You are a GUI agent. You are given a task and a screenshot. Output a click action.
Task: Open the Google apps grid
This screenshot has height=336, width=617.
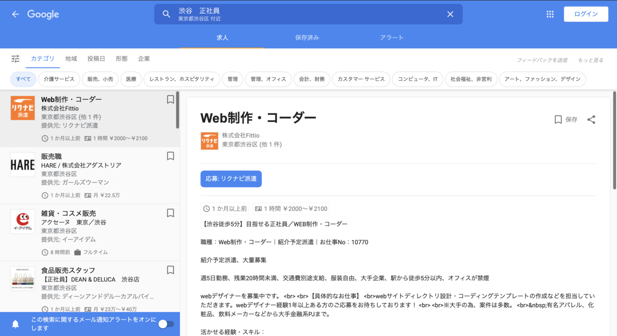(550, 14)
